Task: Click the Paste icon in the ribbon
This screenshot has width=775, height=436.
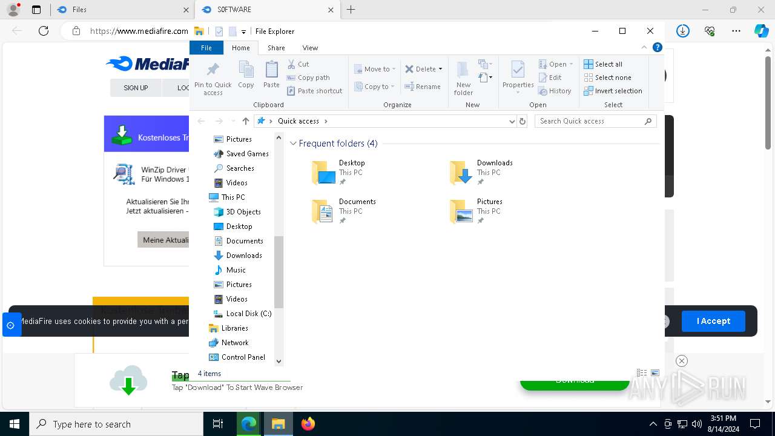Action: 271,75
